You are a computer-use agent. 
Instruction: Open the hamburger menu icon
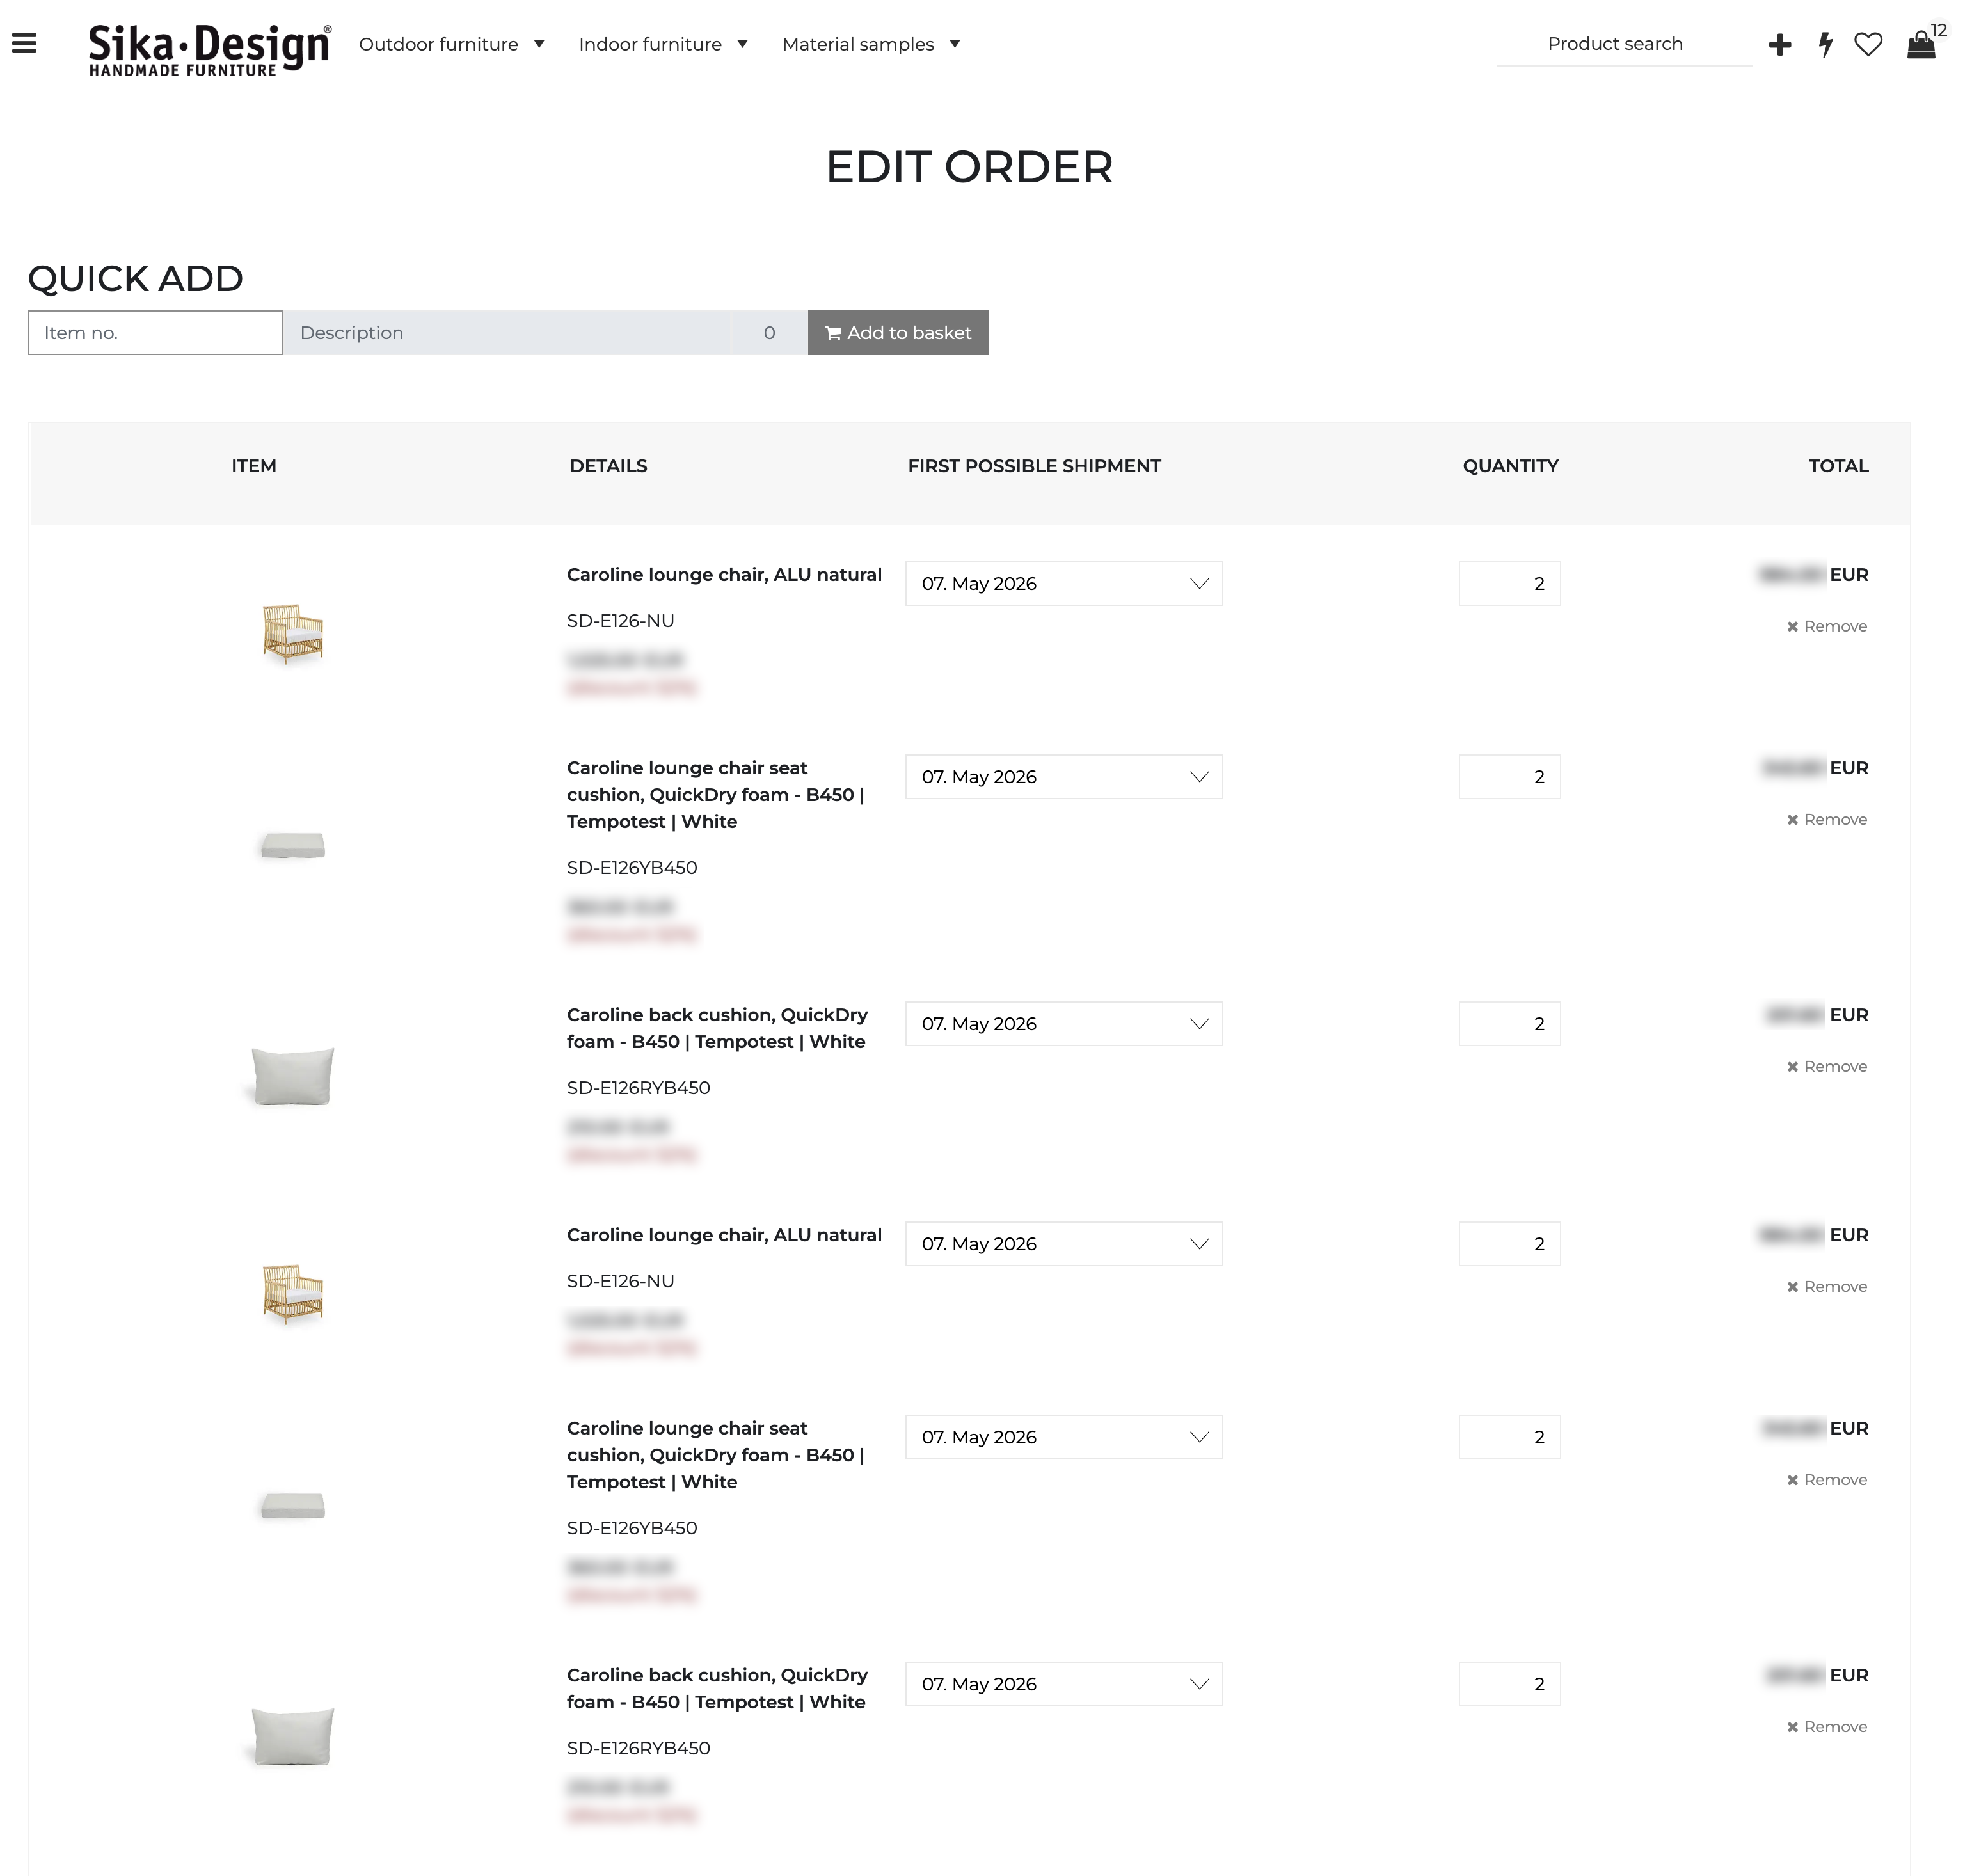click(x=24, y=44)
